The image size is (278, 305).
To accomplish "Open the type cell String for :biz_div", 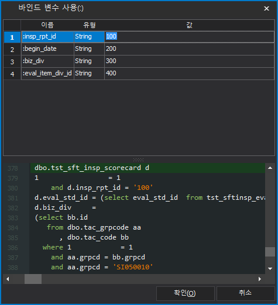I will coord(89,61).
